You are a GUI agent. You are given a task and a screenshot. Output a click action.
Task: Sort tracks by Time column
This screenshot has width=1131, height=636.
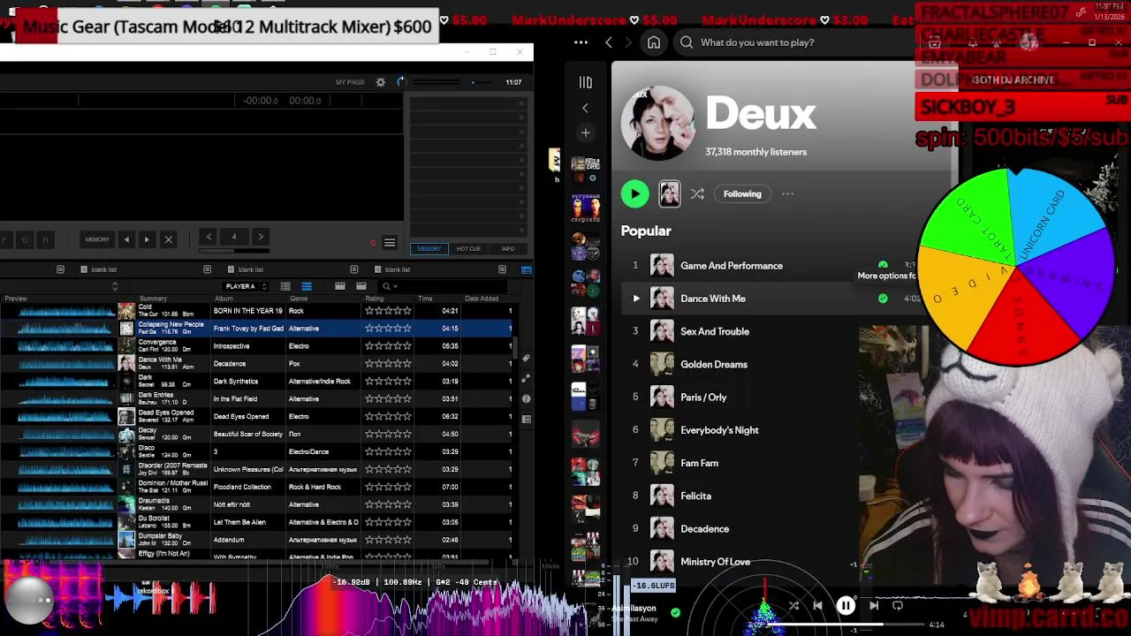tap(425, 299)
